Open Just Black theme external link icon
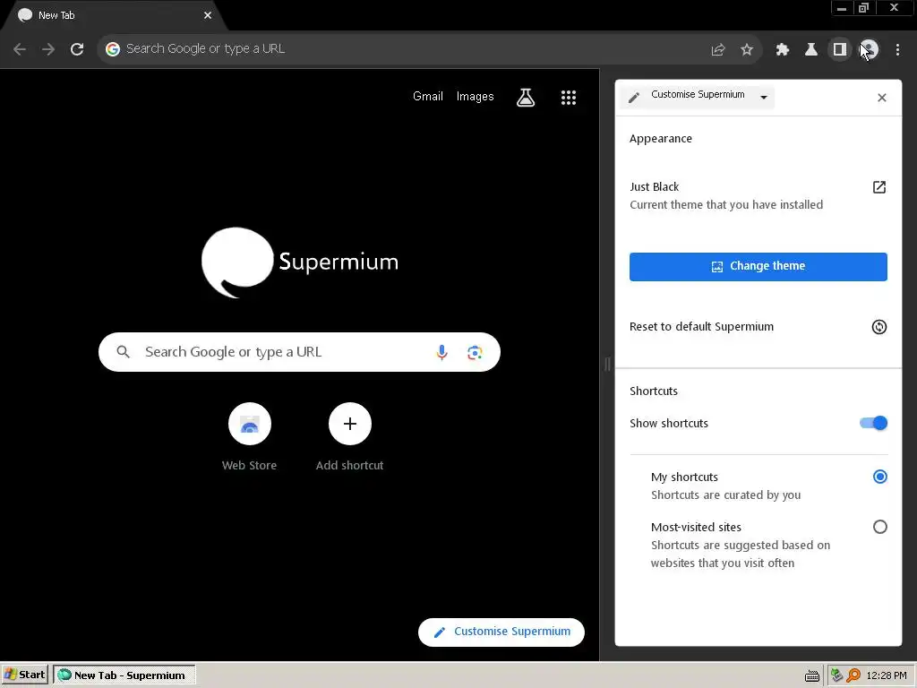This screenshot has height=688, width=917. click(879, 187)
